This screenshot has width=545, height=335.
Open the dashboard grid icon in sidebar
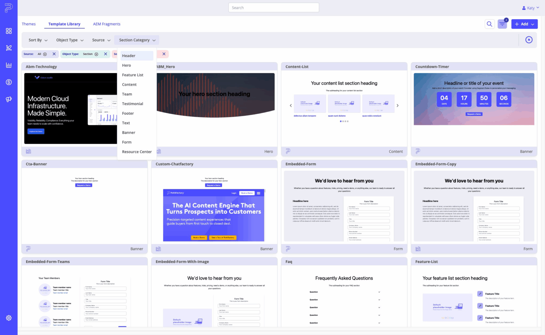(x=9, y=31)
